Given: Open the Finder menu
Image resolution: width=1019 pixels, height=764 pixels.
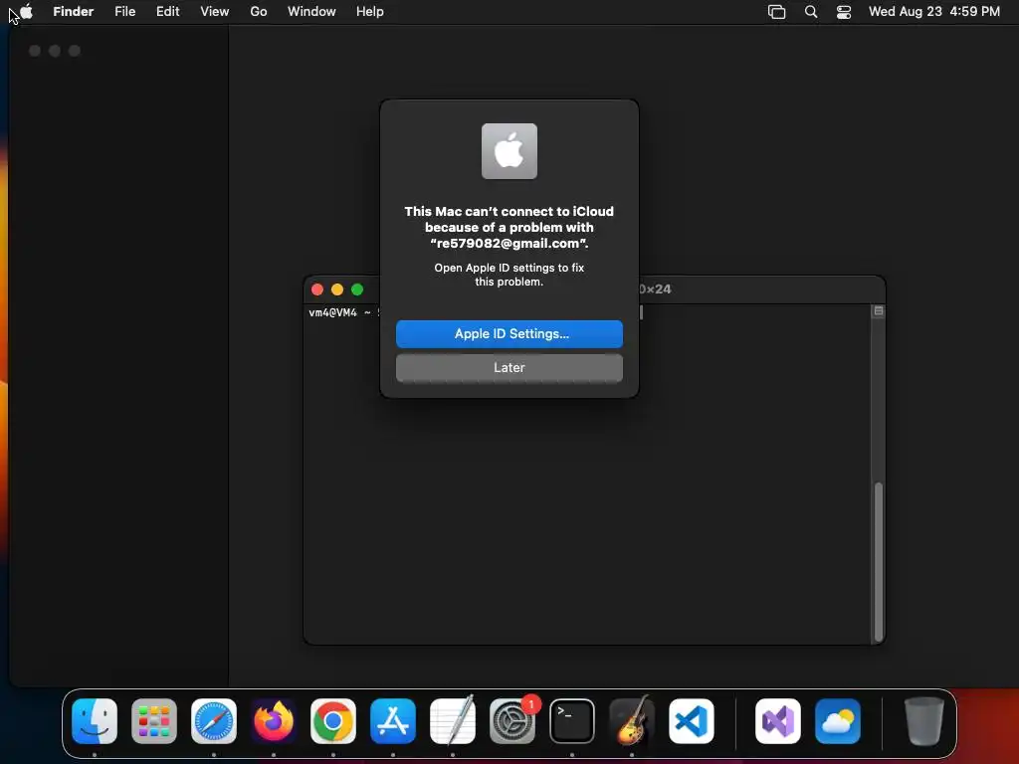Looking at the screenshot, I should pyautogui.click(x=74, y=12).
